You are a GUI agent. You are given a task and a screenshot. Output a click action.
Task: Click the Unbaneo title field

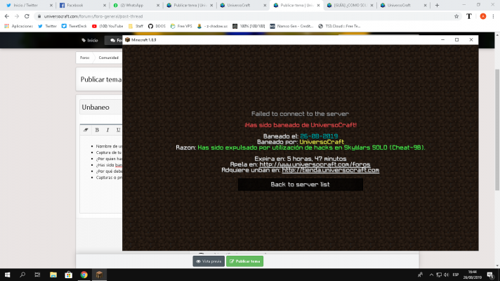click(x=100, y=107)
